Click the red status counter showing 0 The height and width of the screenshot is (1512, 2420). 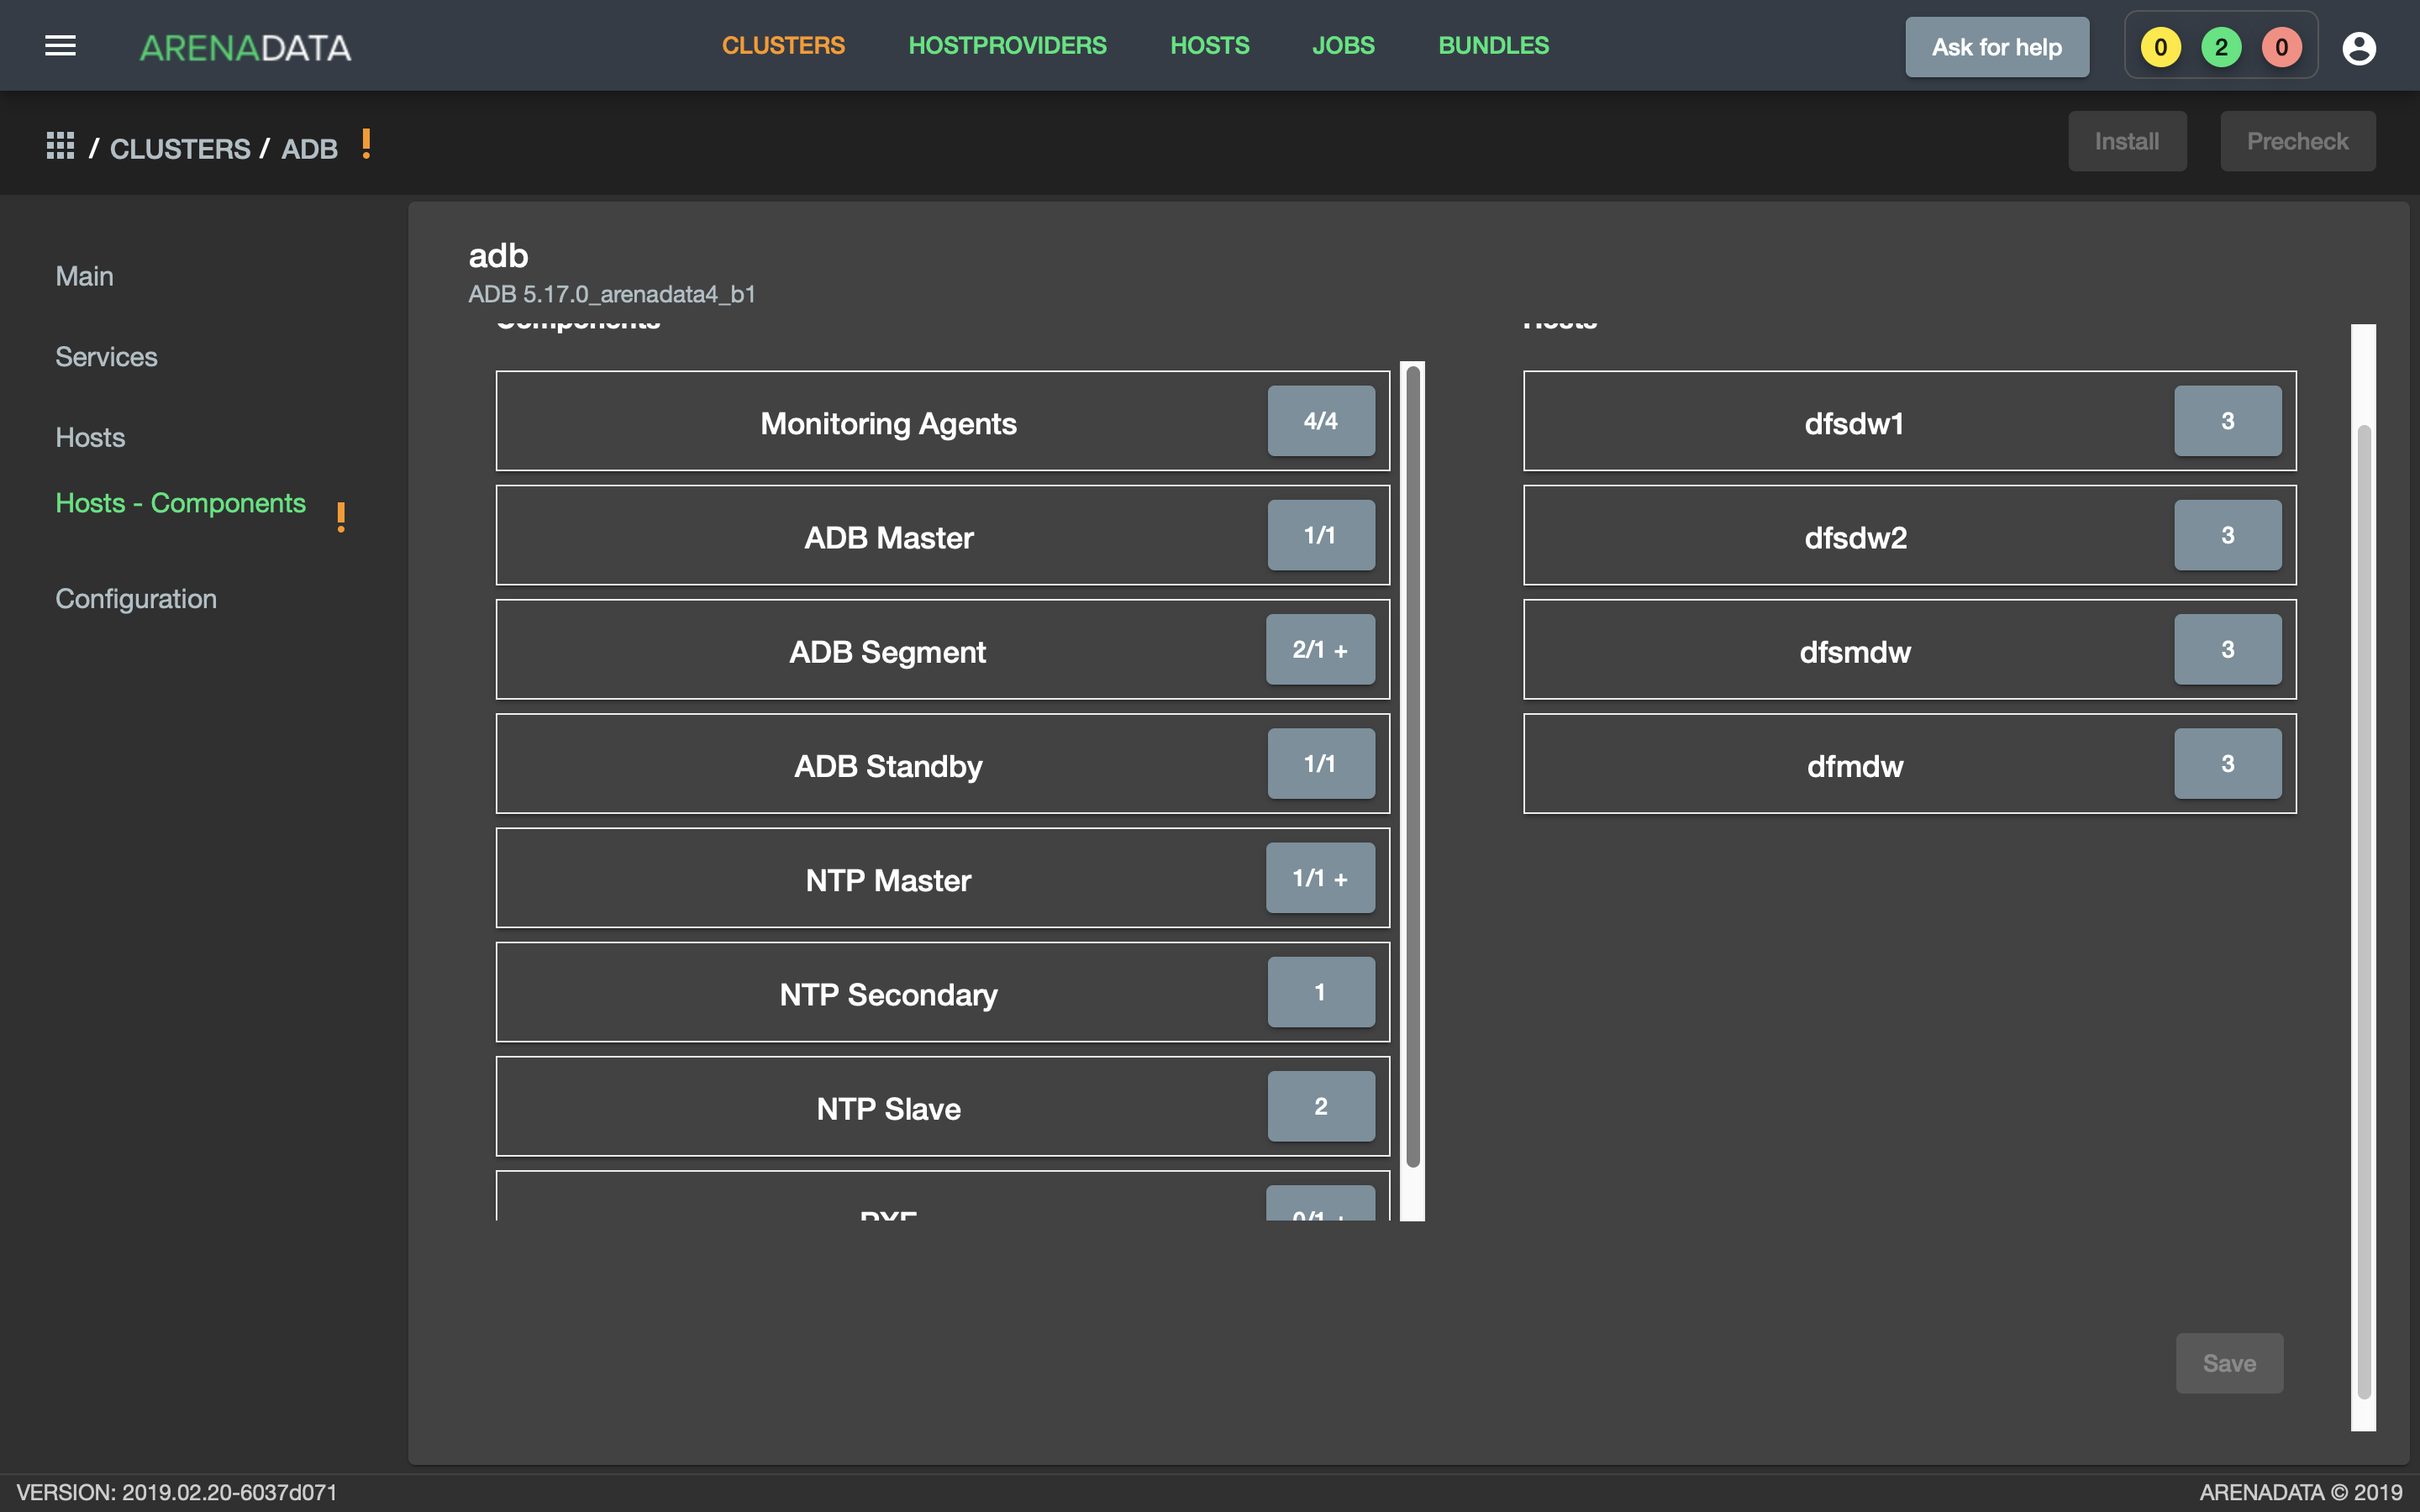click(2281, 47)
